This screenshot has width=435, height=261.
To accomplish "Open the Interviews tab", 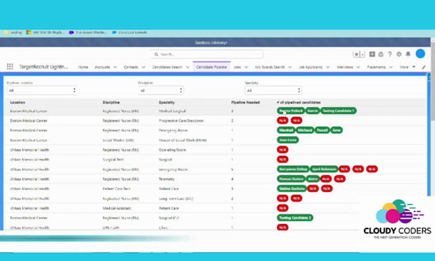I will [x=345, y=67].
